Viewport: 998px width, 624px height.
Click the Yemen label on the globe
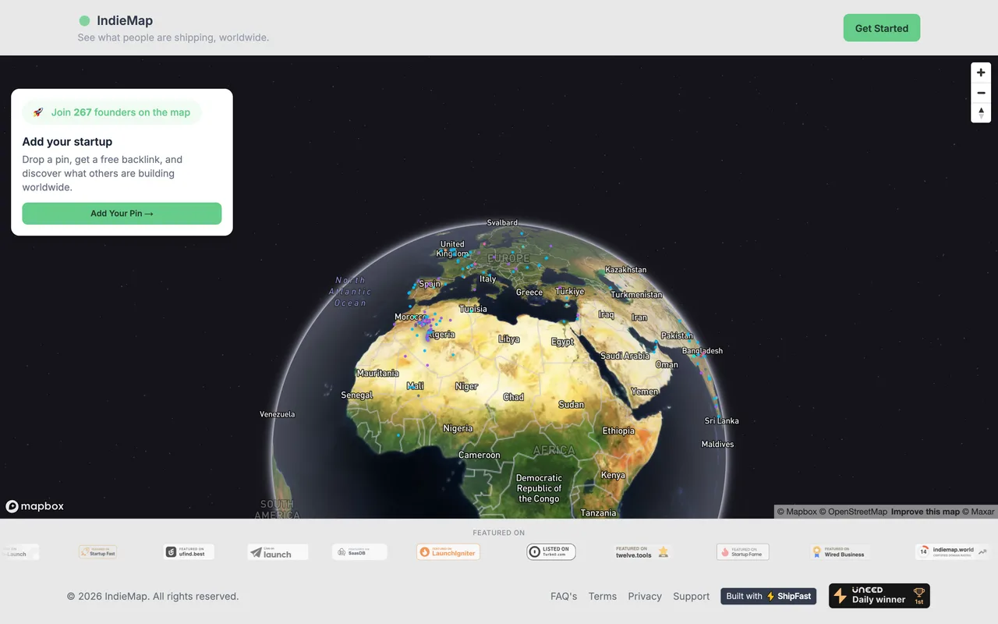click(645, 392)
